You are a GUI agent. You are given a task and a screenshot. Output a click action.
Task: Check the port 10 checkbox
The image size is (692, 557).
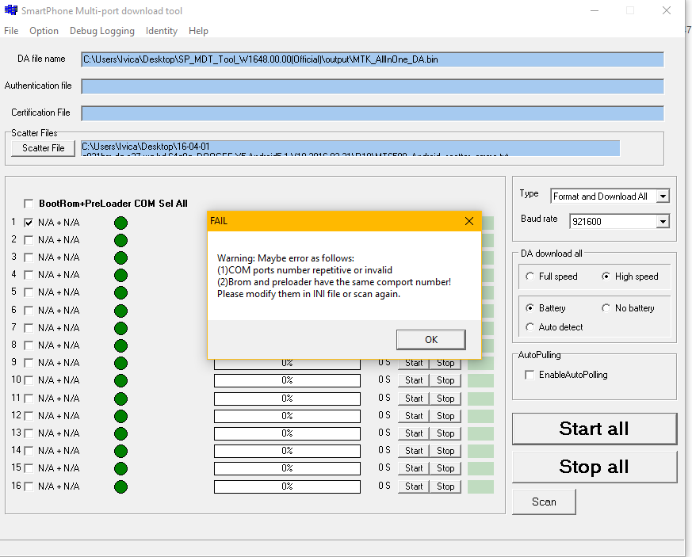pyautogui.click(x=29, y=380)
